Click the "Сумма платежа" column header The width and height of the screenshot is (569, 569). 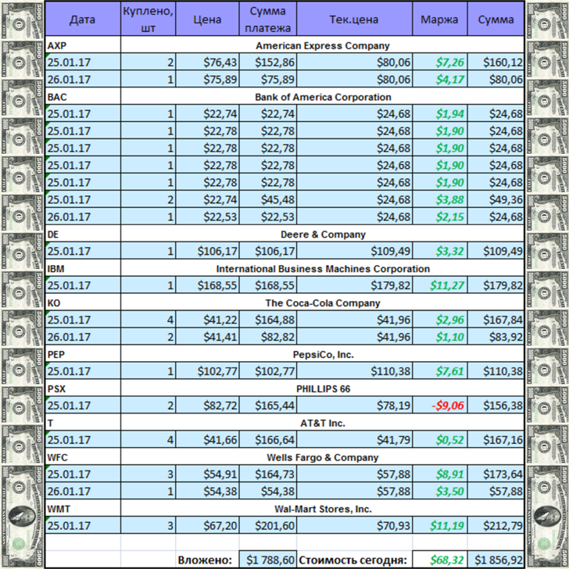(x=267, y=19)
